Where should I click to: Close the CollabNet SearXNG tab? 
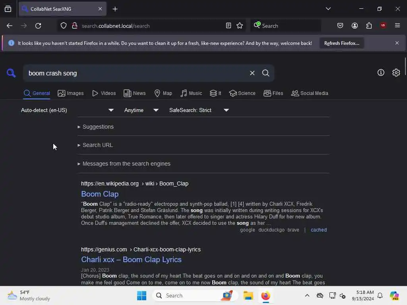coord(100,9)
